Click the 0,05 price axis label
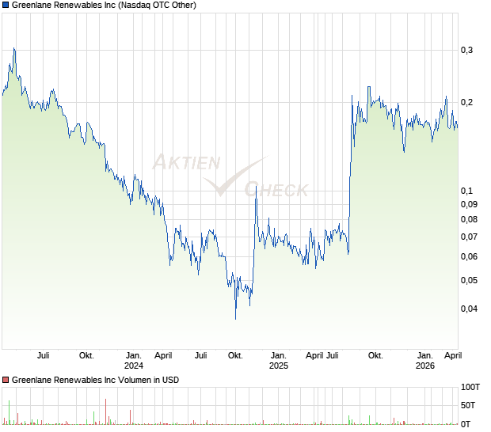 point(469,280)
